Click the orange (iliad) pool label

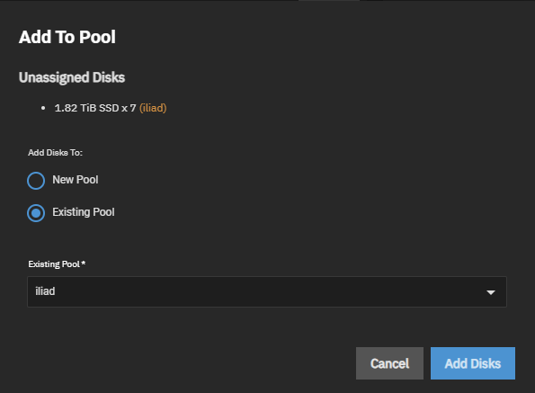click(x=153, y=108)
